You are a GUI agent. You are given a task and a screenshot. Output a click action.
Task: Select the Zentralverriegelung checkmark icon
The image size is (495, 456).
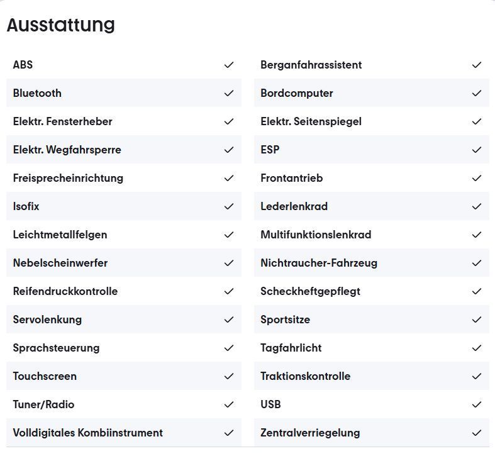pyautogui.click(x=477, y=433)
